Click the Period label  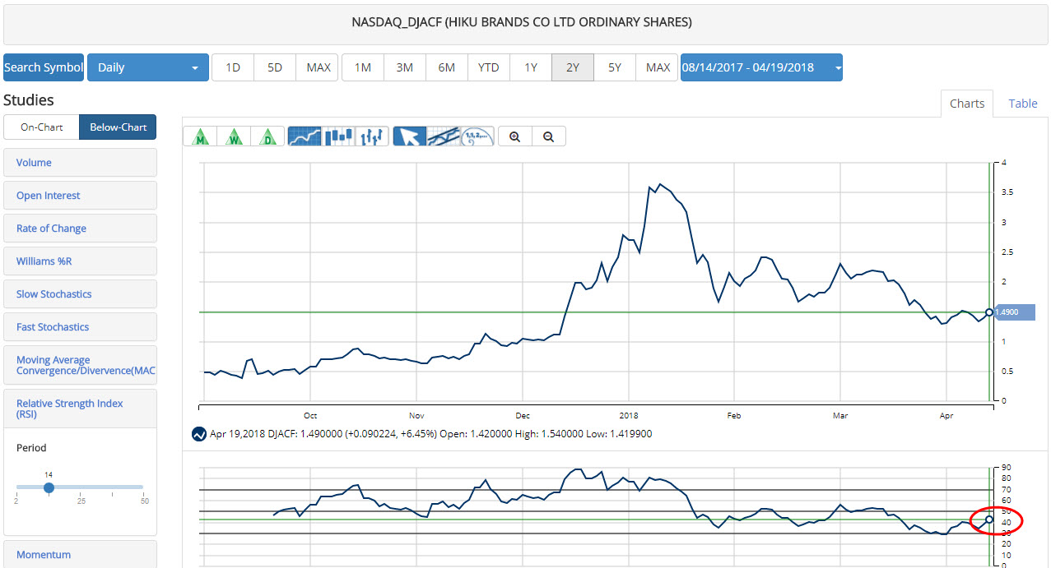coord(31,448)
